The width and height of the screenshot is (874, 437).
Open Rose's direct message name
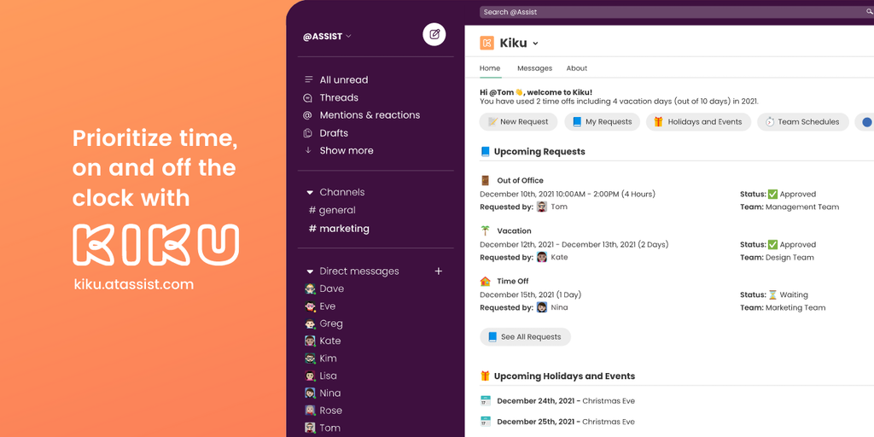pyautogui.click(x=331, y=411)
